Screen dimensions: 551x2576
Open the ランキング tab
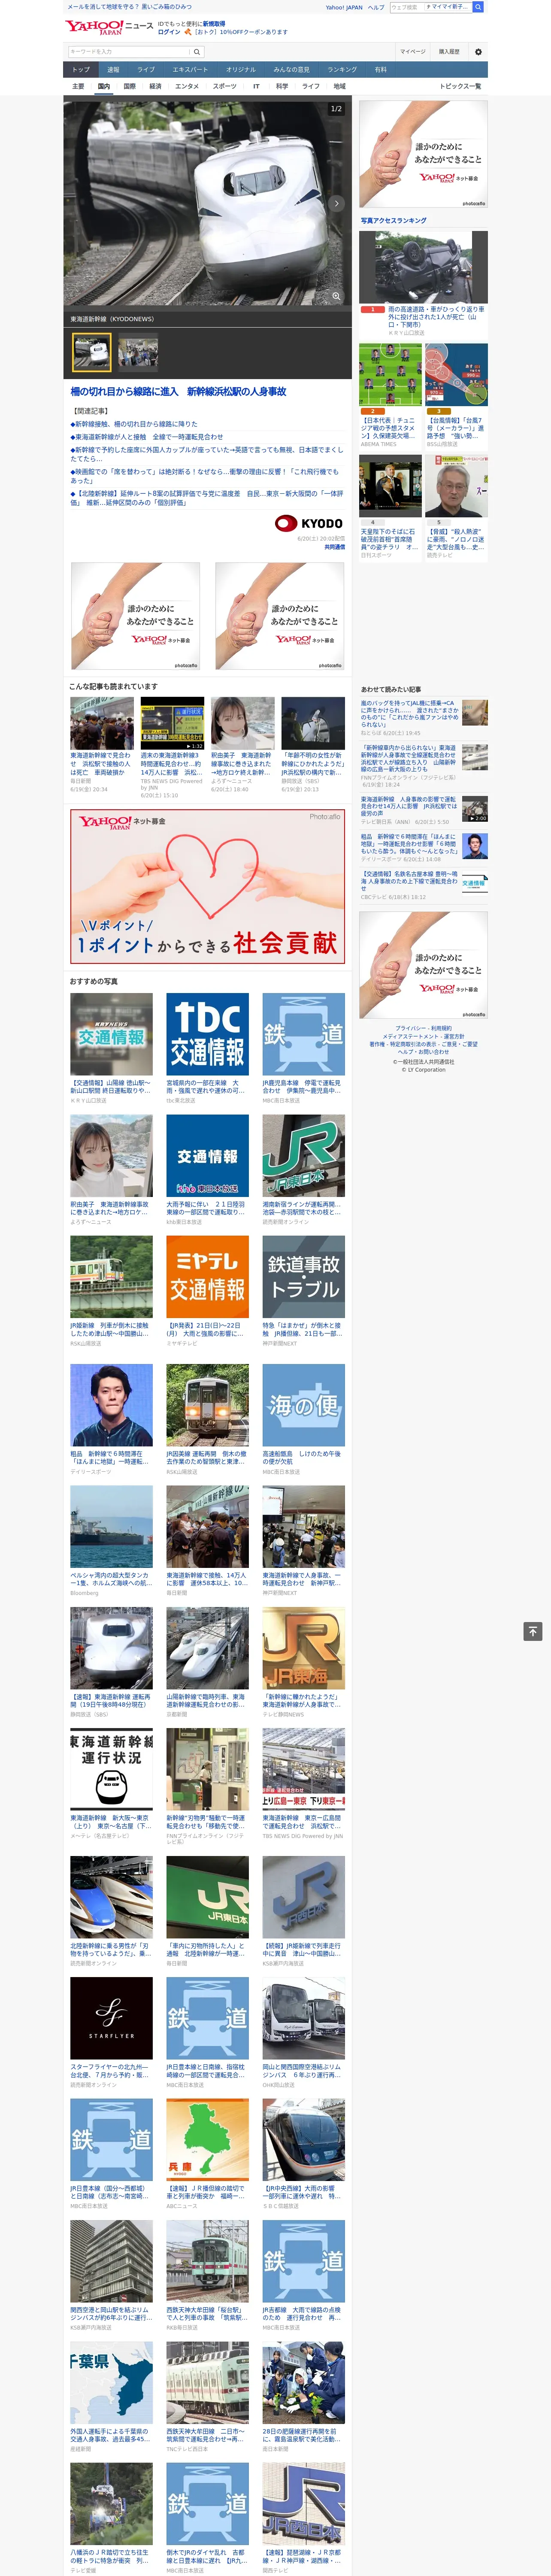point(342,70)
